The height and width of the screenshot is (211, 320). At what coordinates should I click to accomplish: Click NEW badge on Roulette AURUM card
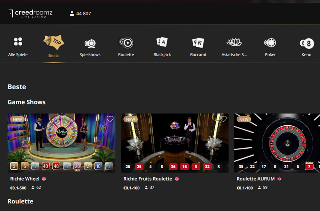click(x=244, y=119)
